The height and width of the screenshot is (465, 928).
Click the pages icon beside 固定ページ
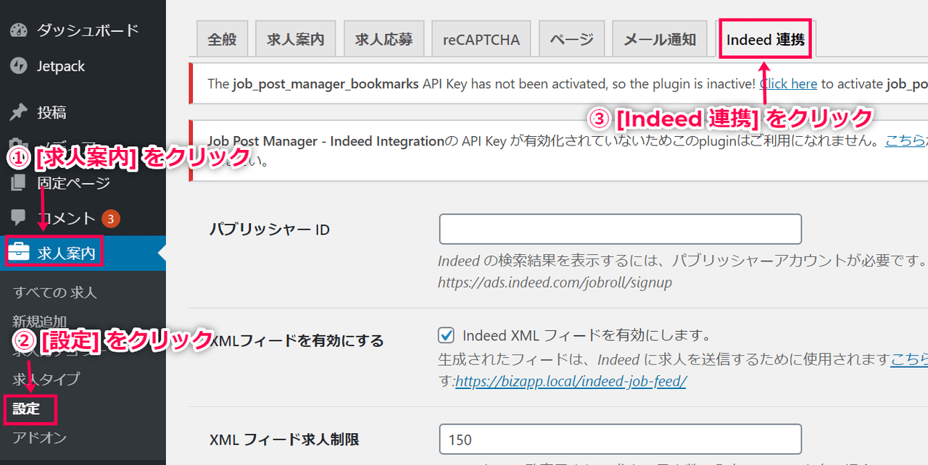[x=19, y=183]
